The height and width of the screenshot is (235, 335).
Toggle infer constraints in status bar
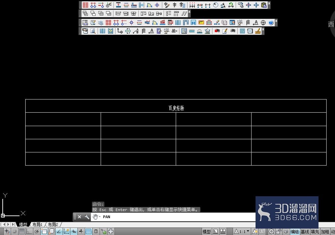(x=7, y=231)
